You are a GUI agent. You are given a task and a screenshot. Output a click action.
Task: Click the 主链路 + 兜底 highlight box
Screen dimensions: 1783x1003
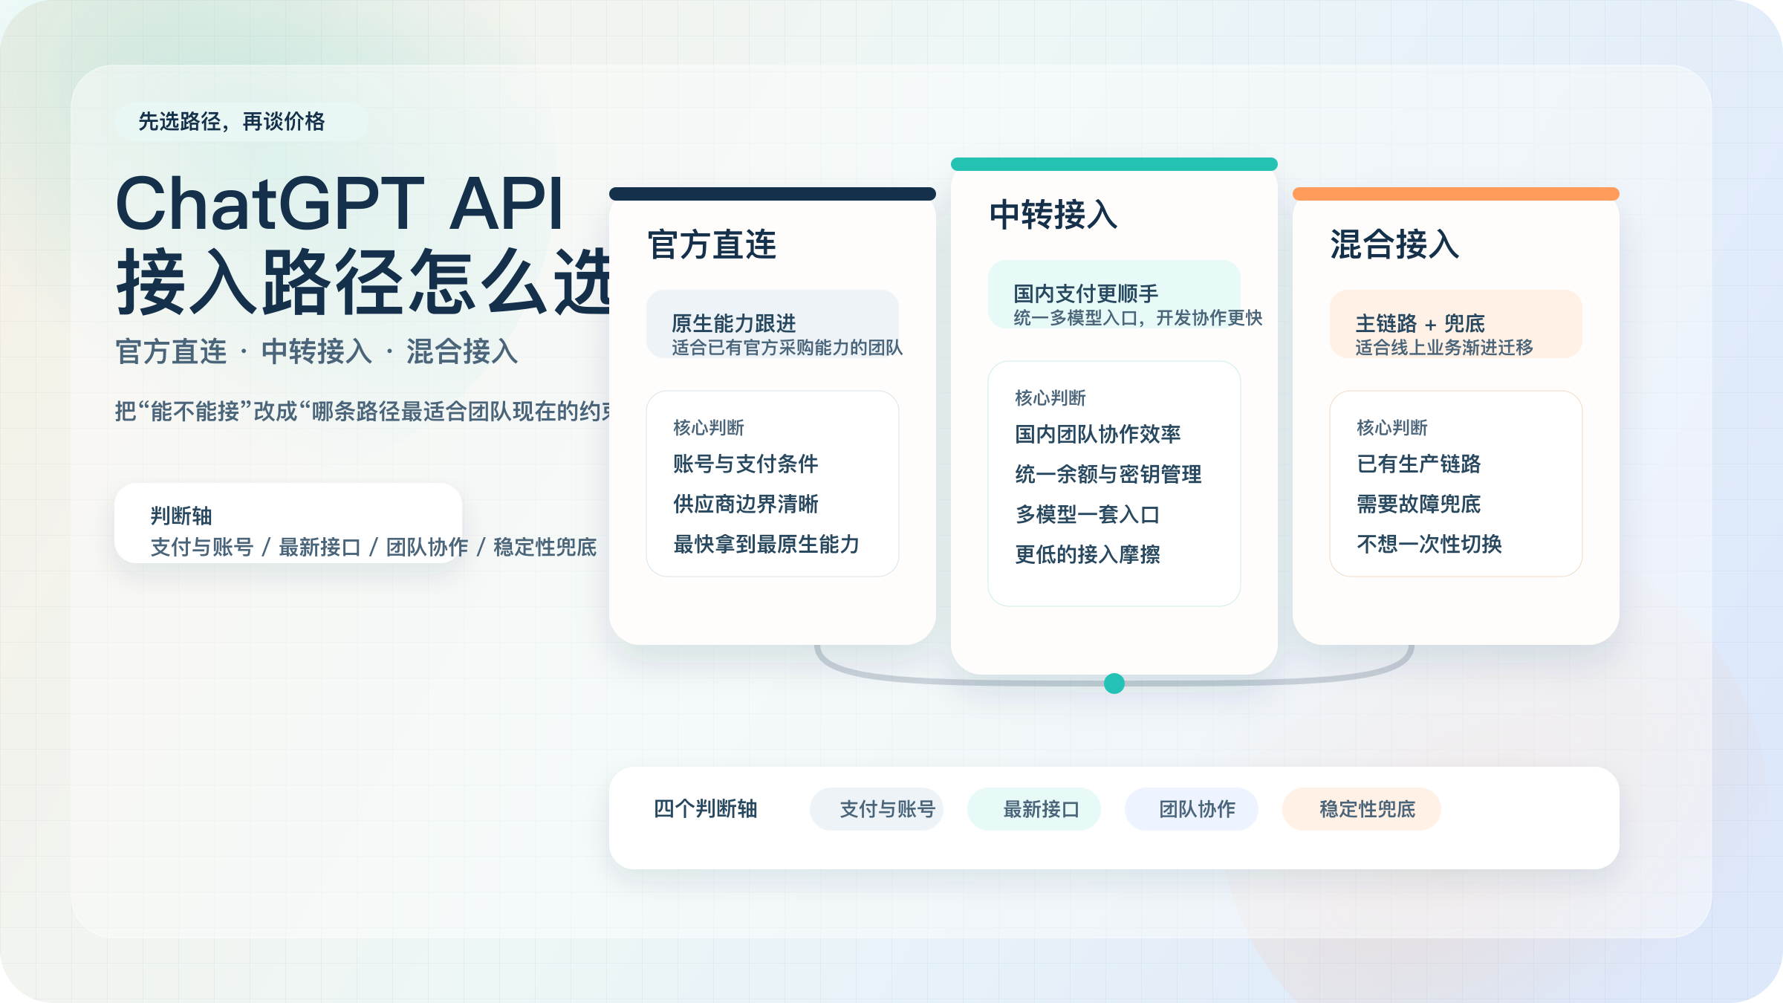coord(1455,325)
